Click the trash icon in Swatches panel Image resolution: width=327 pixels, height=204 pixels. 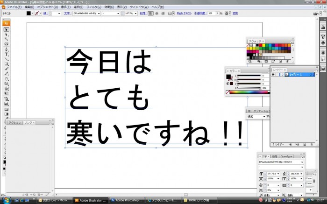[x=287, y=62]
